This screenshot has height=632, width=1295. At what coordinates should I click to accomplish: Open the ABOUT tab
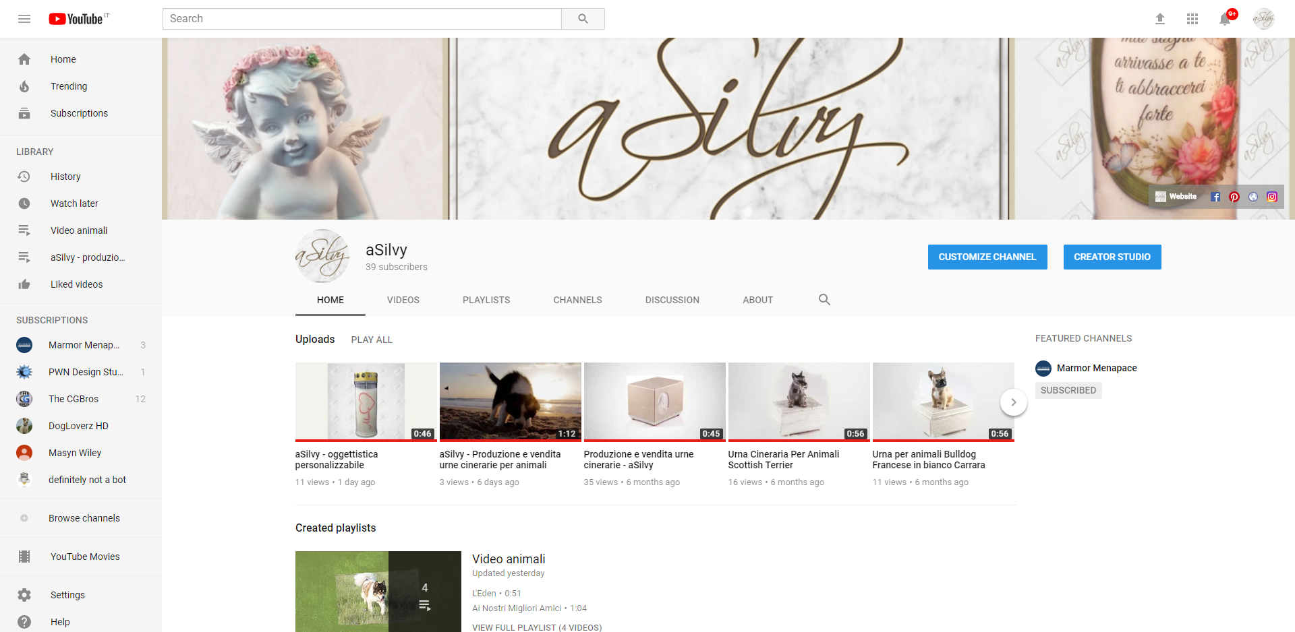[x=757, y=300]
